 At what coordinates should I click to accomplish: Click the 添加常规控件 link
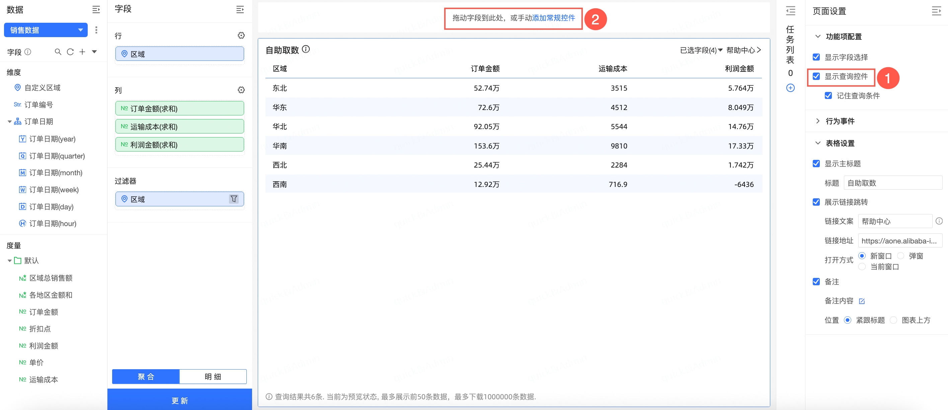[x=553, y=18]
